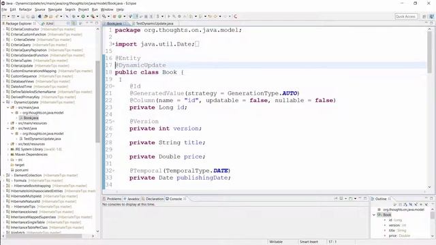This screenshot has height=245, width=436.
Task: Toggle Focus on Active Task in Outline
Action: pyautogui.click(x=395, y=204)
